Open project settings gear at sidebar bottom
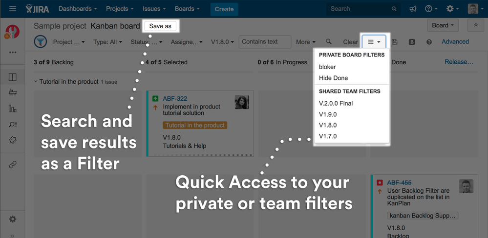This screenshot has width=488, height=238. (12, 220)
